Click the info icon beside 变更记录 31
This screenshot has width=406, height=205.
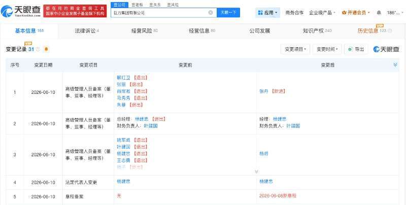coord(38,49)
